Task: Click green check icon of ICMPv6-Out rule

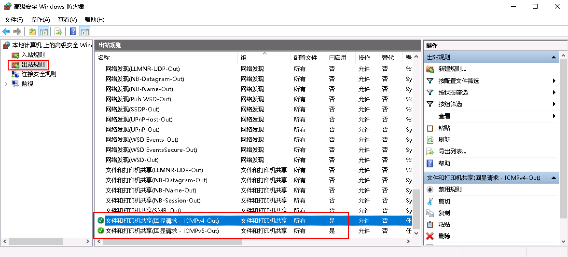Action: 101,230
